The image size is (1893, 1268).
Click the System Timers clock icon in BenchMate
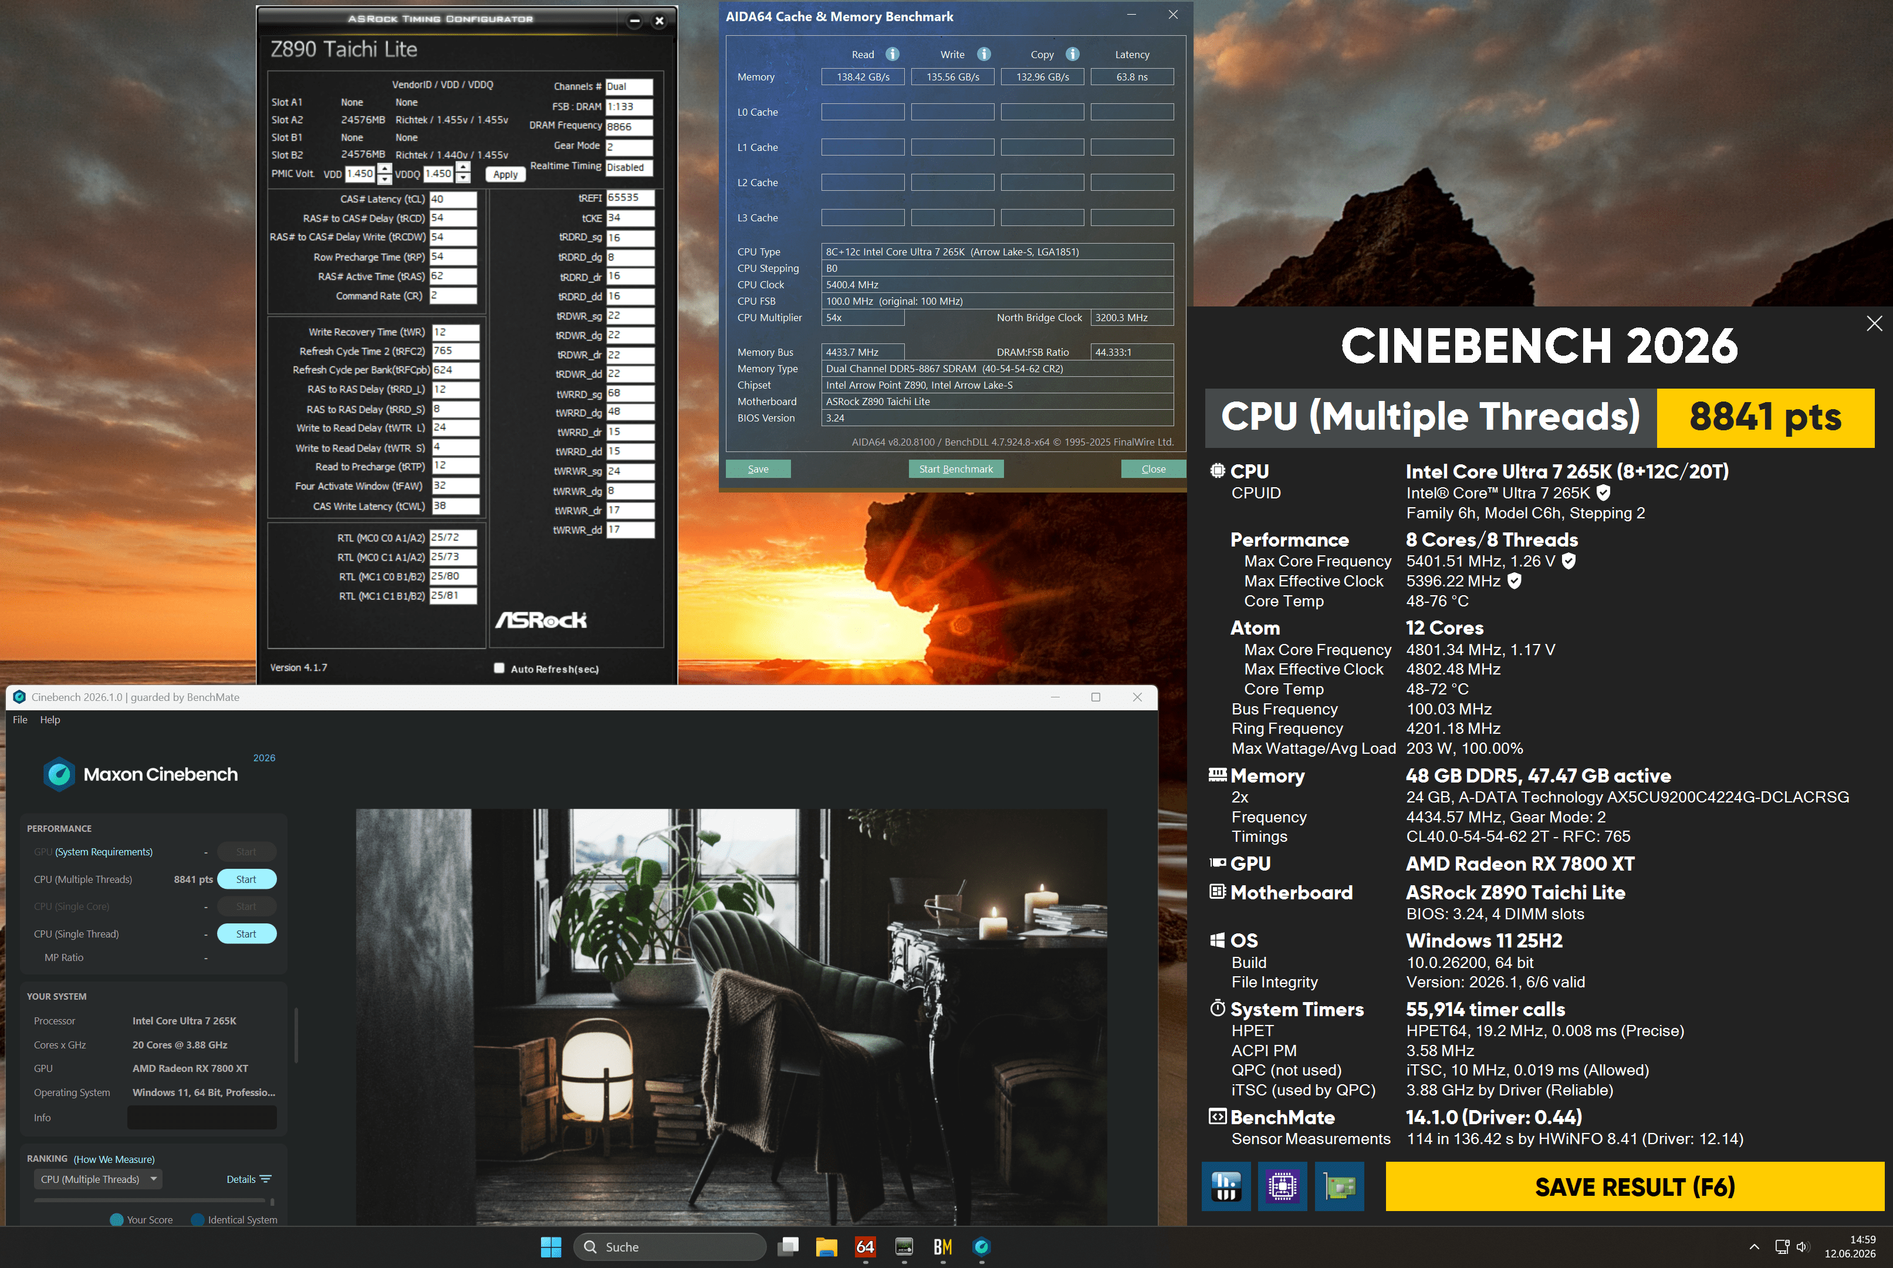coord(1217,1007)
